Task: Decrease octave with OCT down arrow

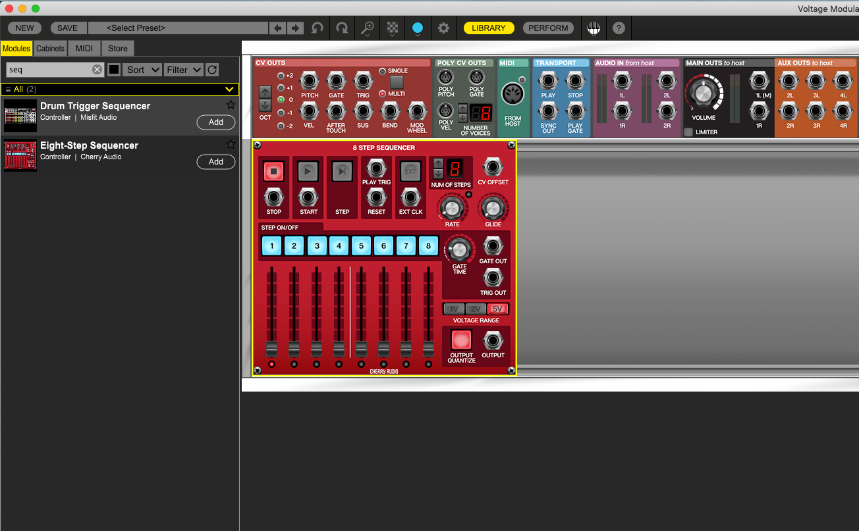Action: [x=265, y=105]
